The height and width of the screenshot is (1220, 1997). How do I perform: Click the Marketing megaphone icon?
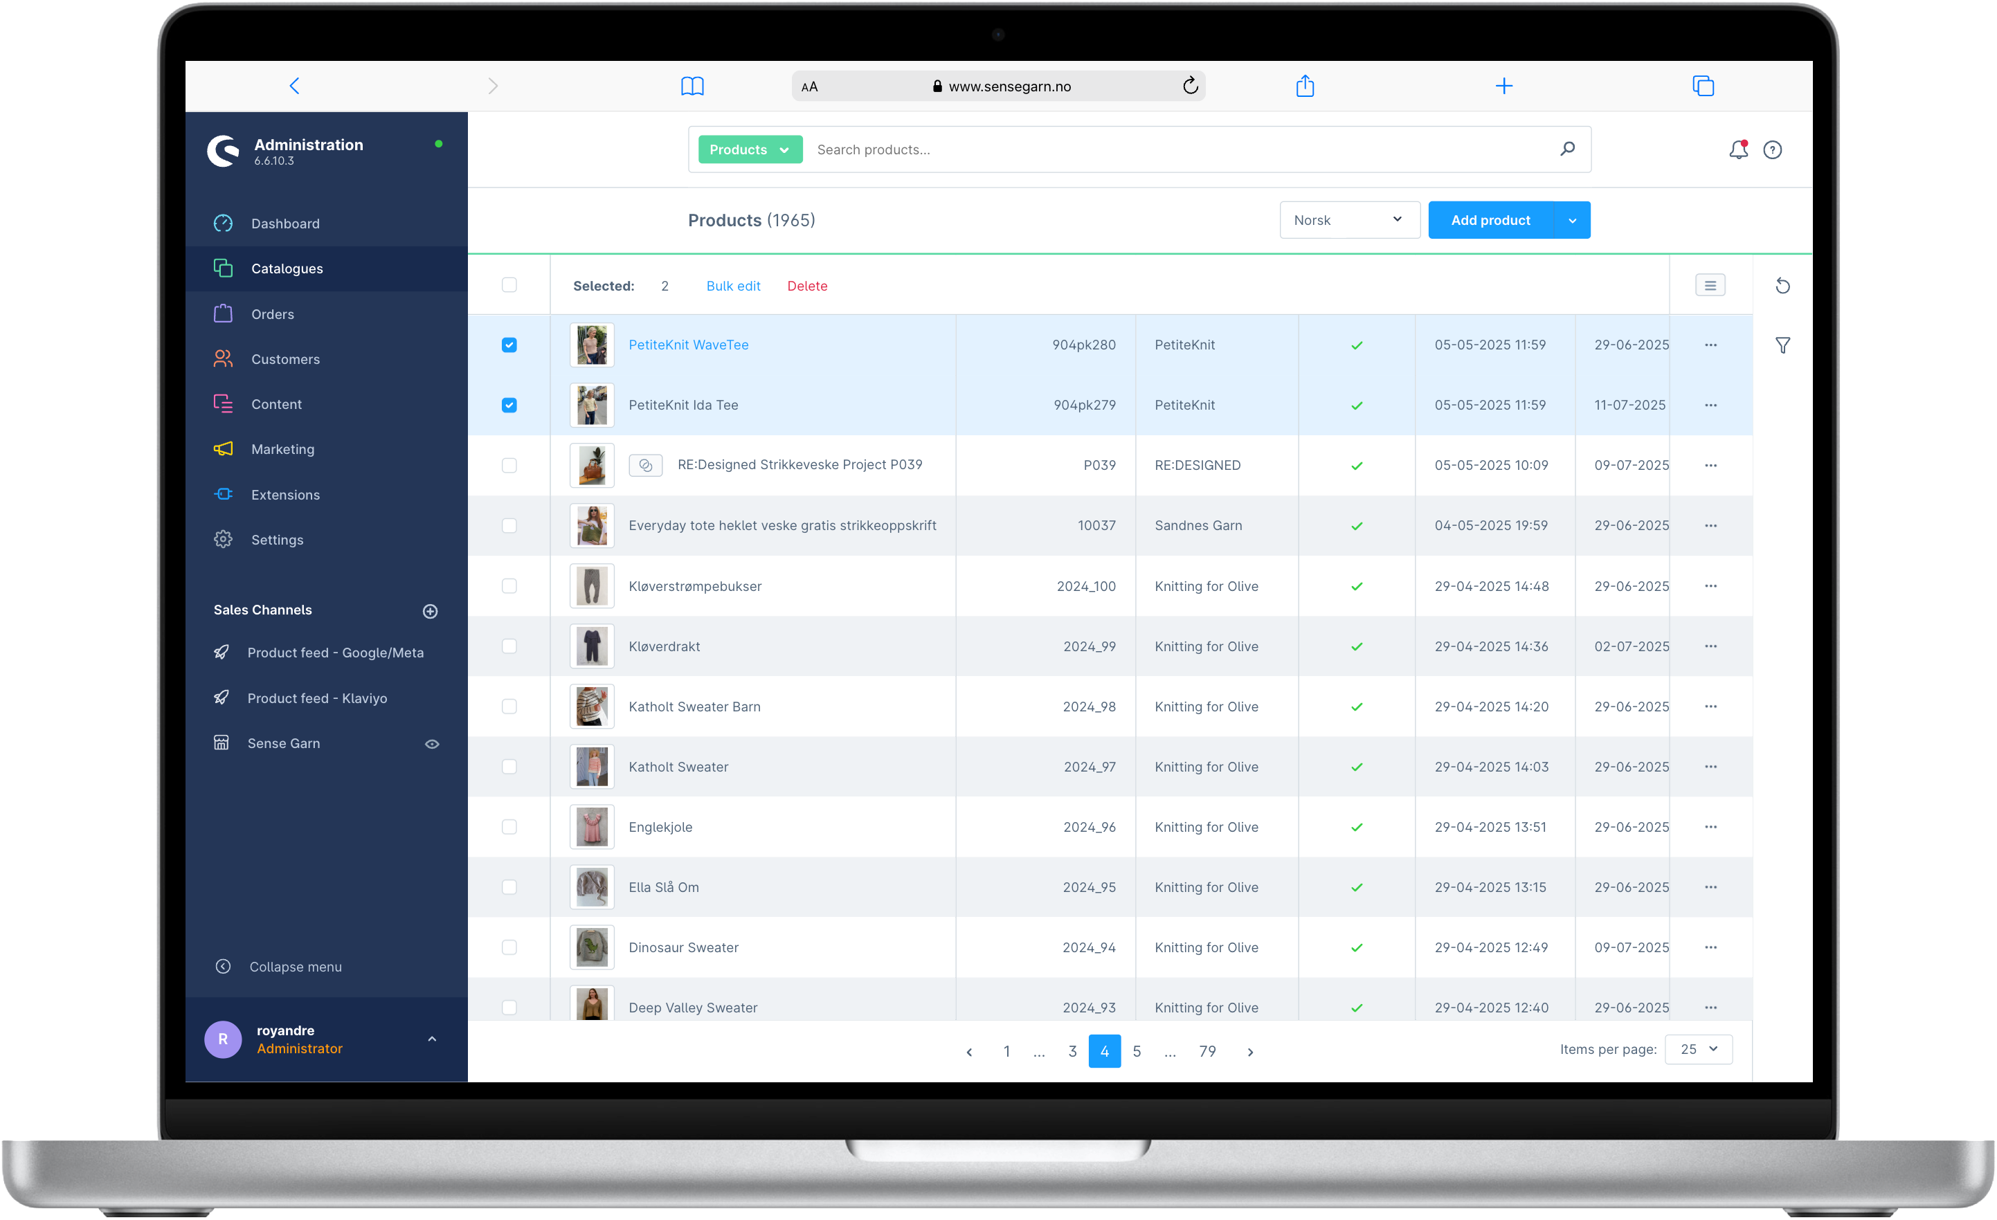[x=223, y=449]
